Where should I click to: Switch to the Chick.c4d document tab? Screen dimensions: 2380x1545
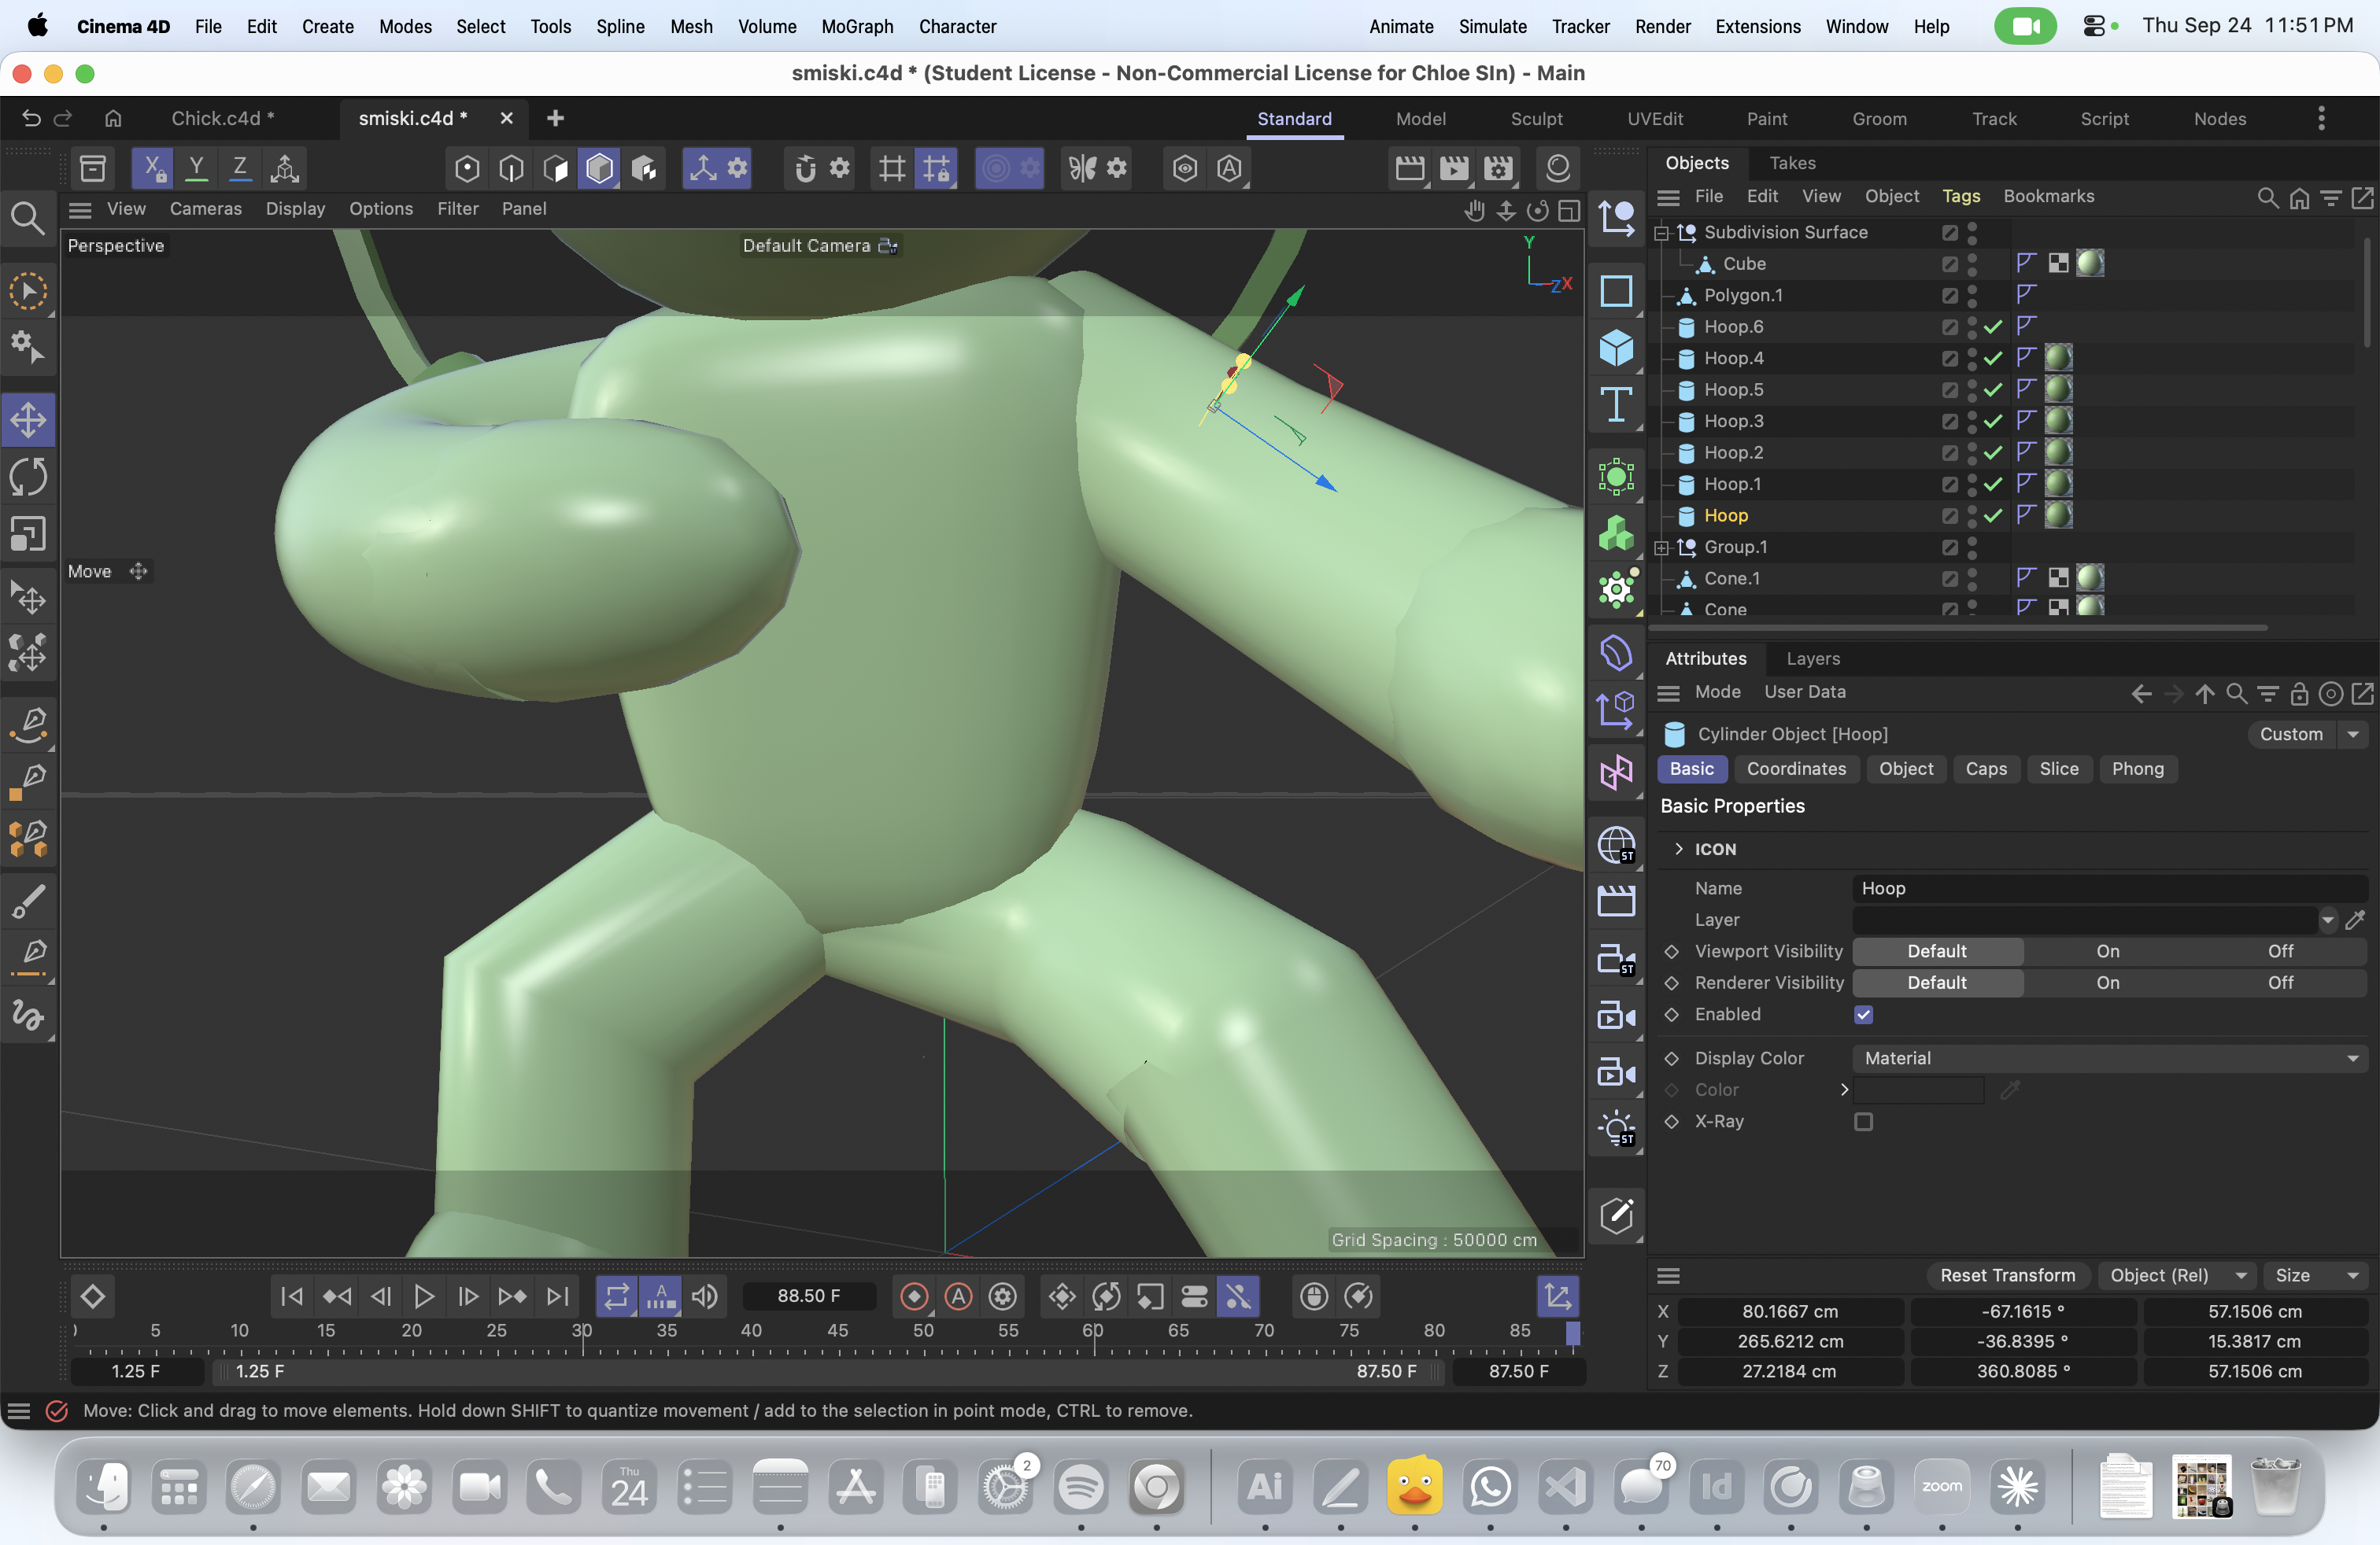click(x=223, y=118)
